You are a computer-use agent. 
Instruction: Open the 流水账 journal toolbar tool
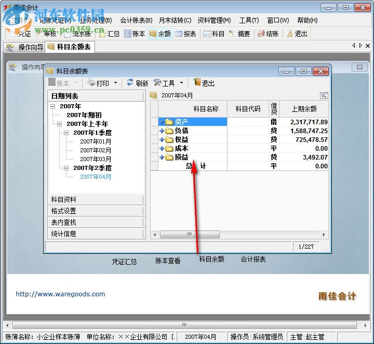pyautogui.click(x=78, y=34)
